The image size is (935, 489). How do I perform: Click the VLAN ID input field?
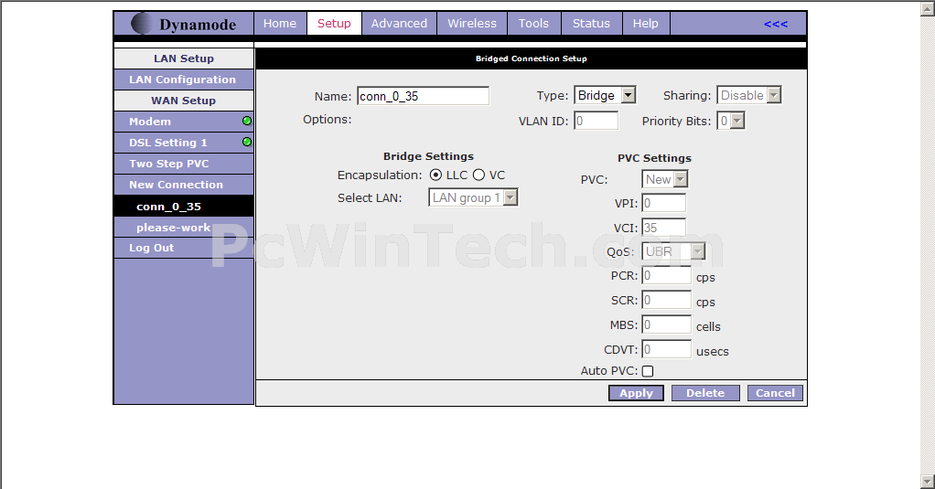point(596,121)
